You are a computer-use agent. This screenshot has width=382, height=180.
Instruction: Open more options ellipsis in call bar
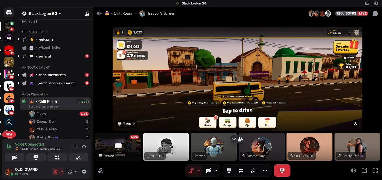click(x=265, y=170)
